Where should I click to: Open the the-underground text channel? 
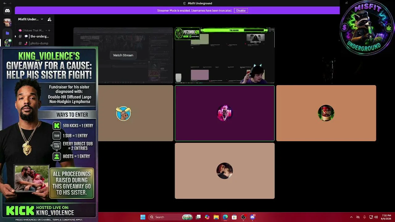34,36
